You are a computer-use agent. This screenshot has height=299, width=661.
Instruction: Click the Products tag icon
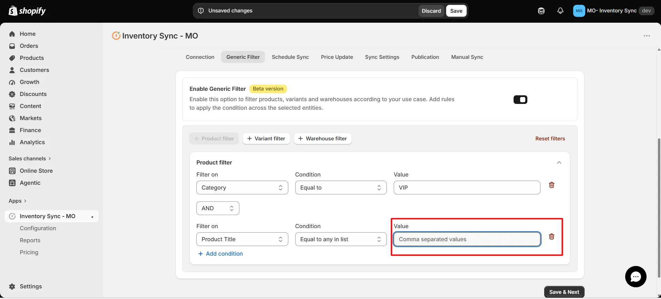12,58
